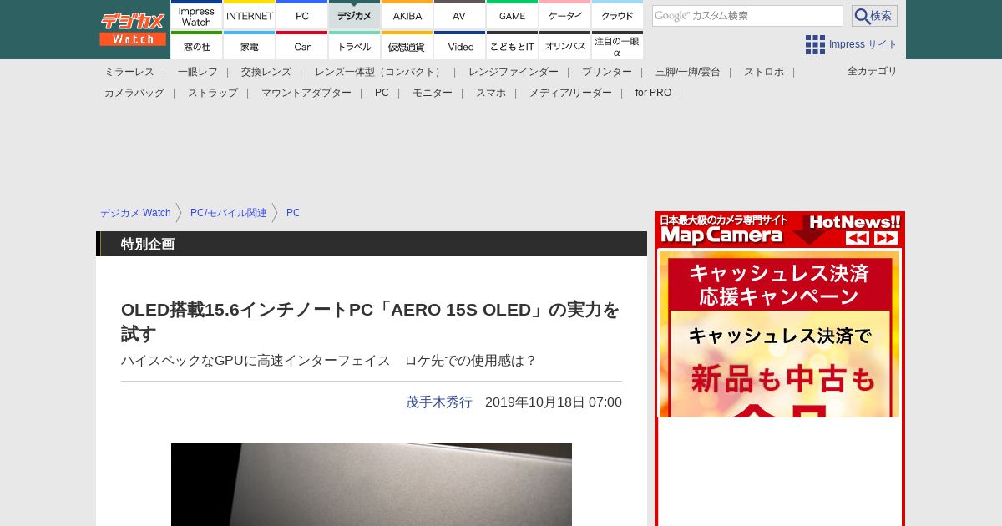Image resolution: width=1002 pixels, height=526 pixels.
Task: Go to the モニター category
Action: (433, 93)
